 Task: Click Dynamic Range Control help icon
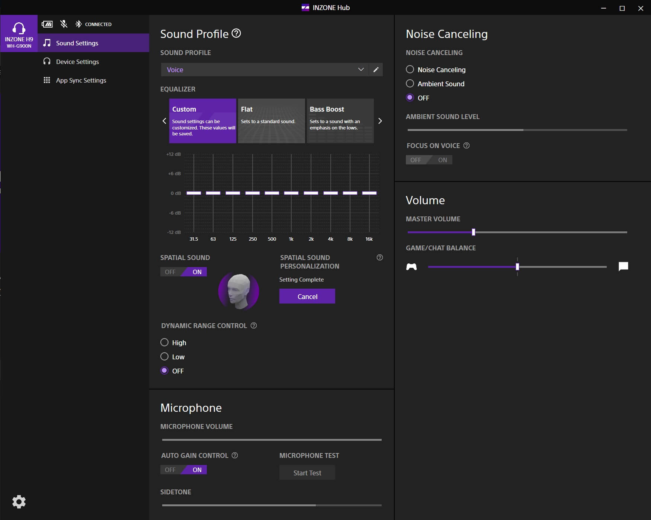point(254,325)
